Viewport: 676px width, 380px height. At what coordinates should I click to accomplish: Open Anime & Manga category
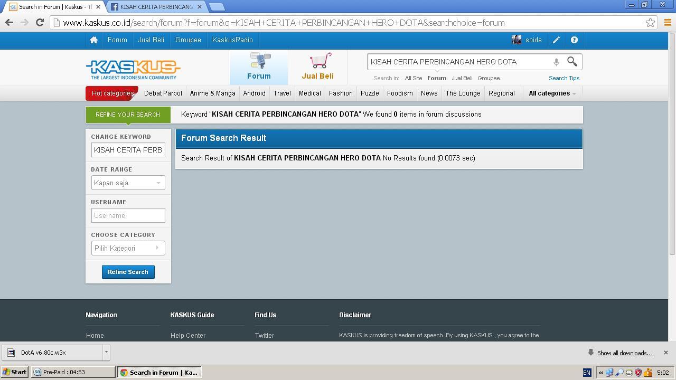(212, 93)
